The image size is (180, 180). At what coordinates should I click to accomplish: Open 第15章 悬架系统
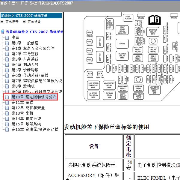click(x=26, y=124)
